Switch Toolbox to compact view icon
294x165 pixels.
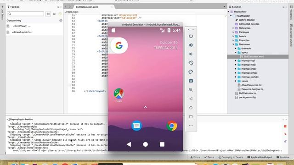54,14
